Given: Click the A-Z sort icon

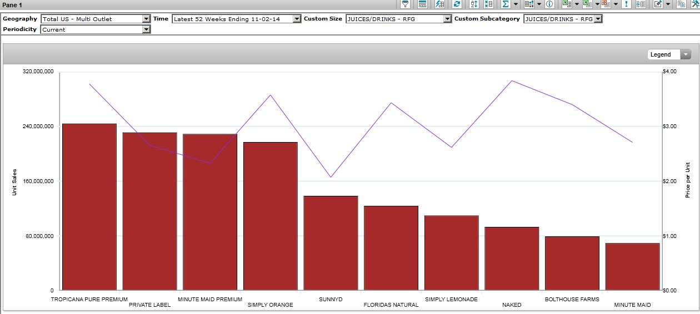Looking at the screenshot, I should pyautogui.click(x=474, y=4).
